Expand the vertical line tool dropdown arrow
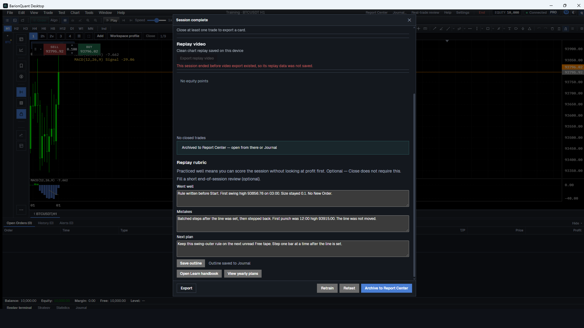Image resolution: width=584 pixels, height=328 pixels. tap(482, 29)
